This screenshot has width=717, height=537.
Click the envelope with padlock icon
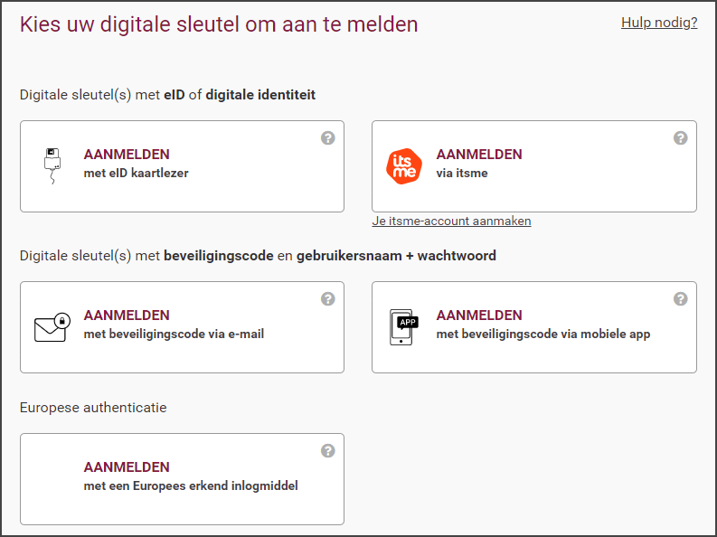[x=52, y=327]
